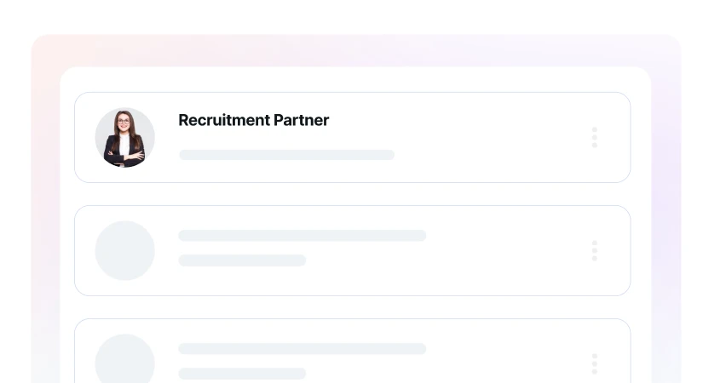Click the Recruitment Partner title text
The image size is (709, 383).
coord(253,121)
